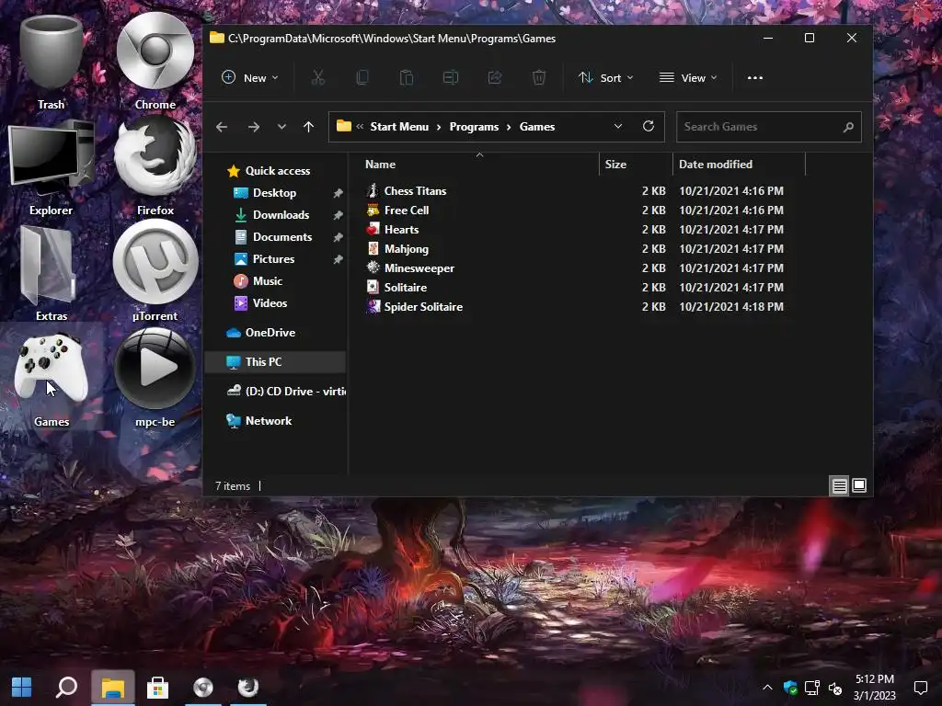Refresh the Games folder view
This screenshot has width=942, height=706.
(649, 126)
